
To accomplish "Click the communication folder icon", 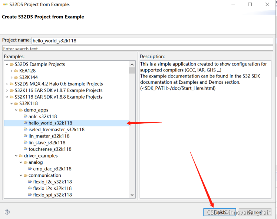I will (26, 175).
